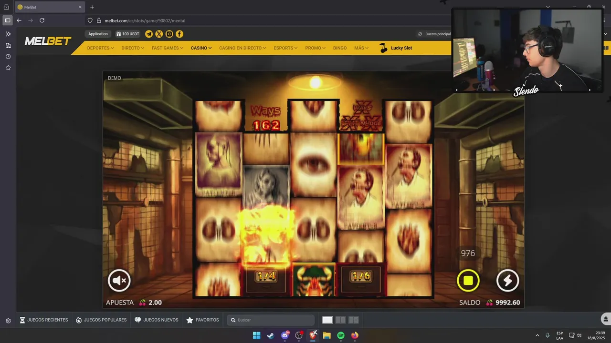Select the single game window layout
The image size is (611, 343).
[x=327, y=320]
